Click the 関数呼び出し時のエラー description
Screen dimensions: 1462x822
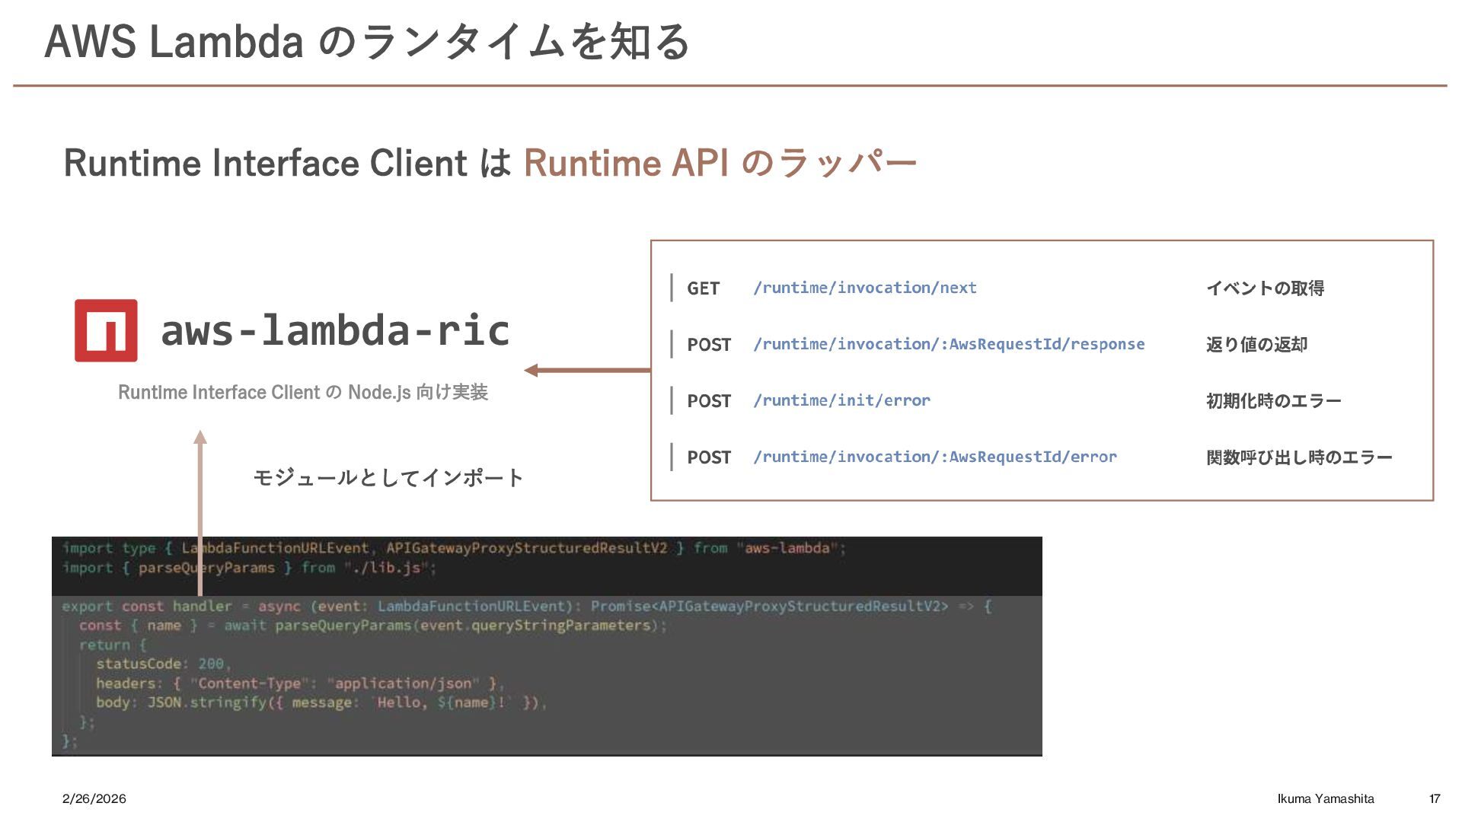(1299, 457)
